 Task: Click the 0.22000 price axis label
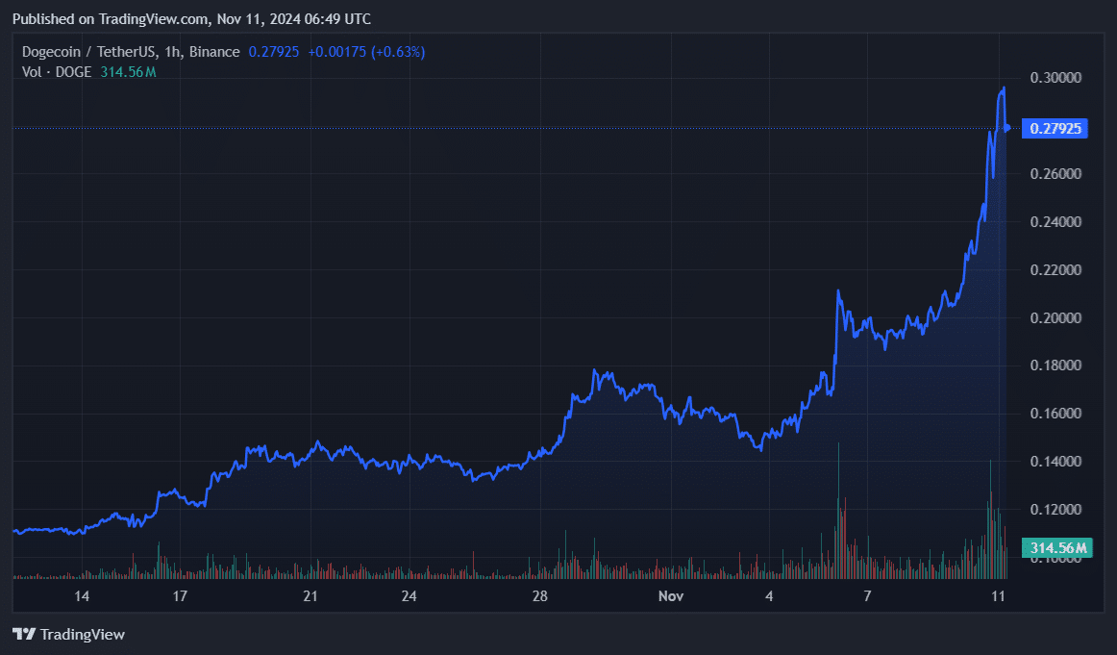1055,270
